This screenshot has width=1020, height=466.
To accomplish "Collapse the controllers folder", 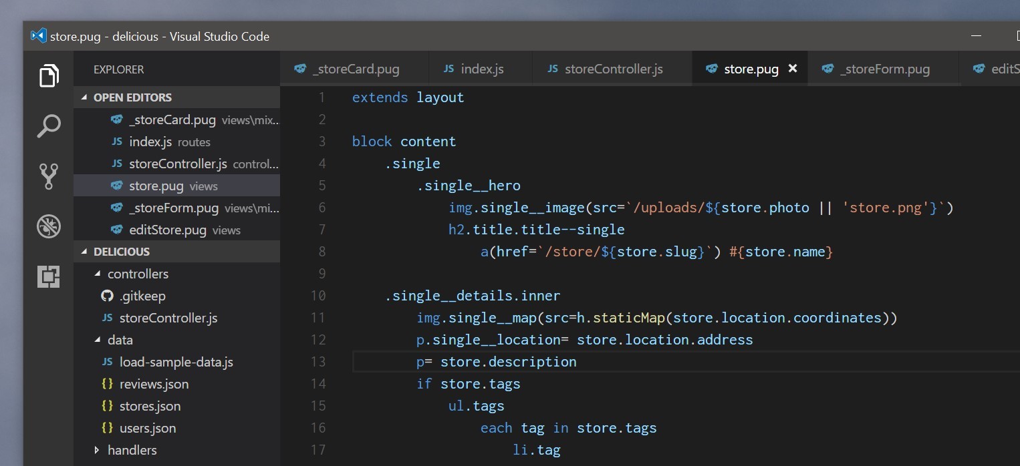I will 97,274.
